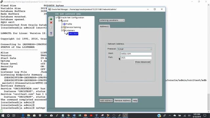Image resolution: width=210 pixels, height=118 pixels.
Task: Open the Action Center notifications icon
Action: [205, 115]
